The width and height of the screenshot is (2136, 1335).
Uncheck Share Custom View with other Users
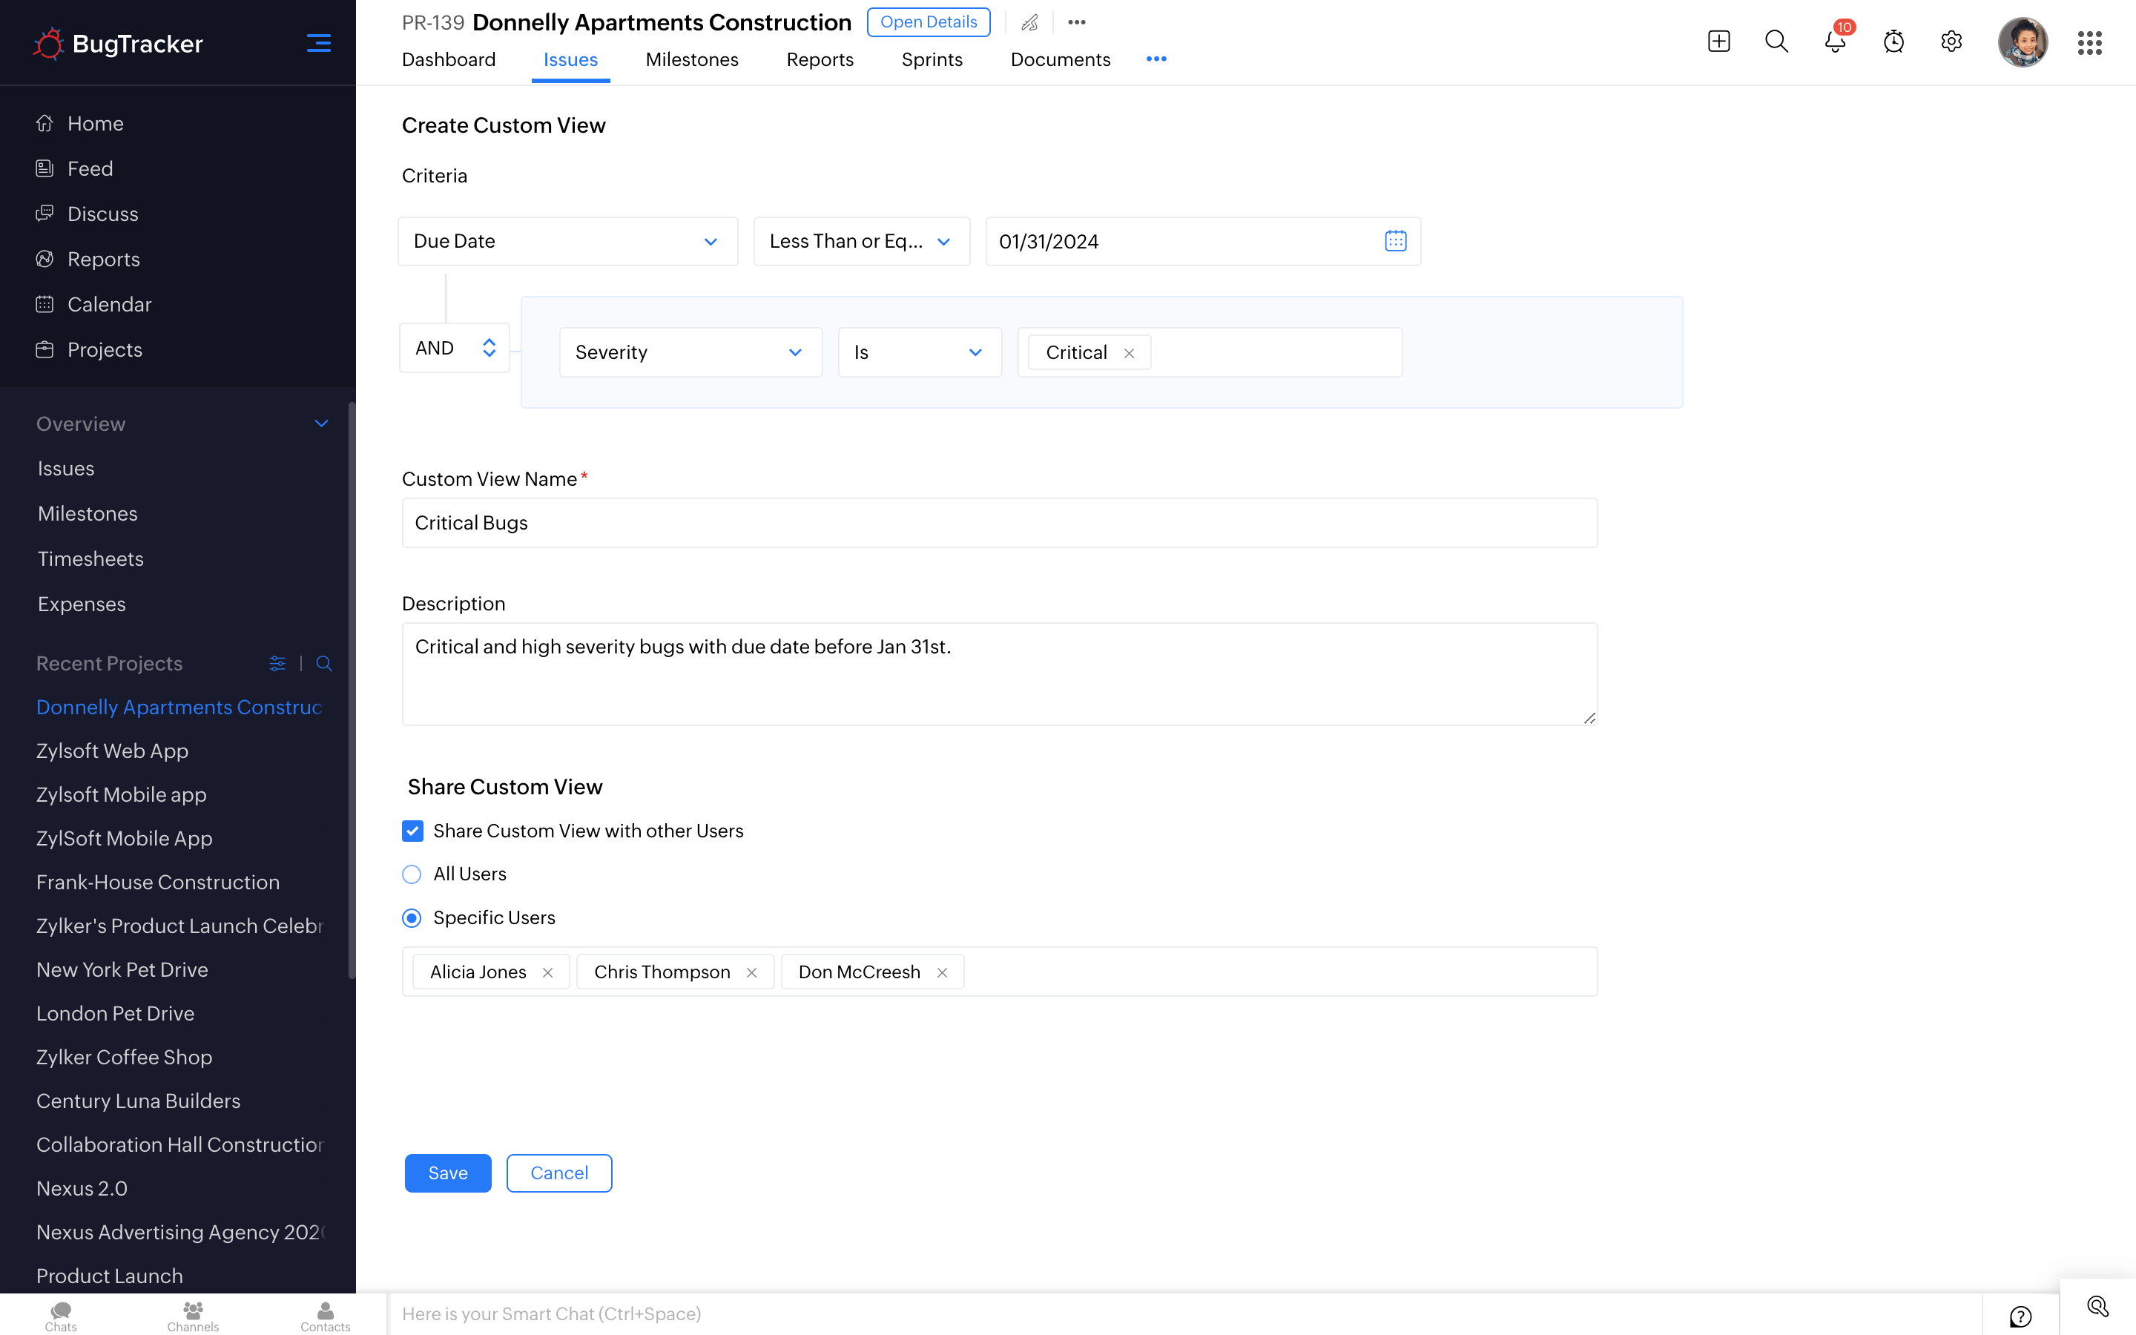(412, 831)
